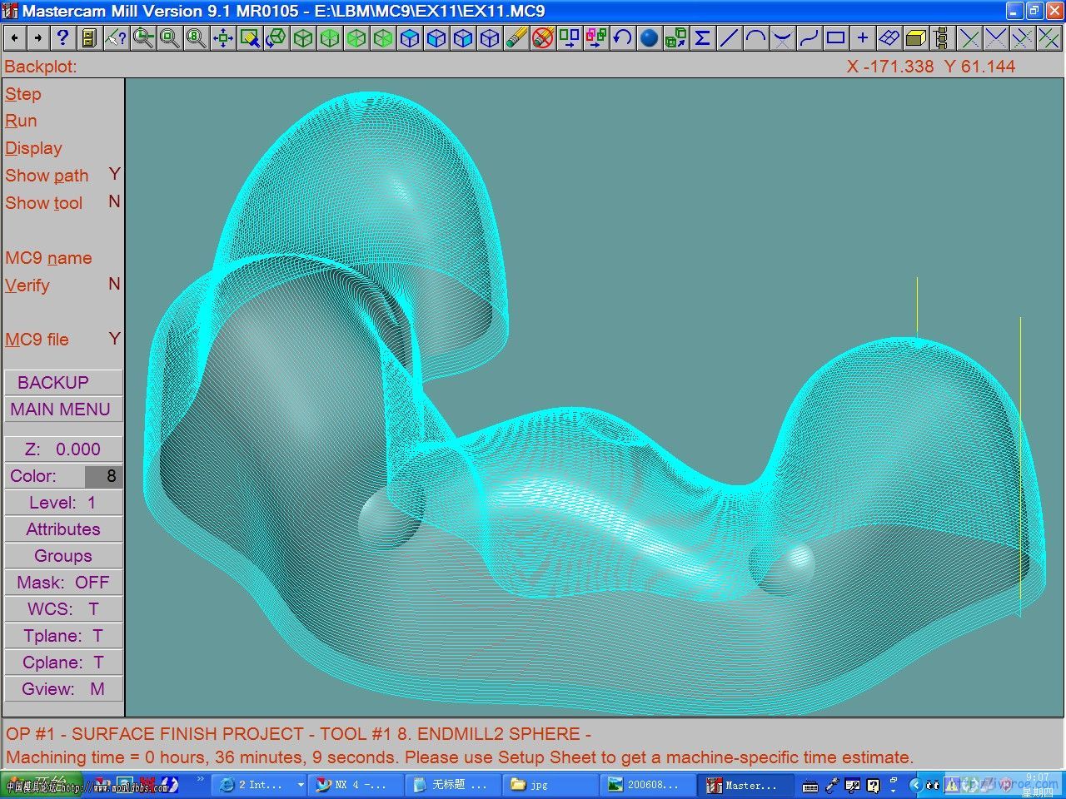
Task: Select the Line drawing tool
Action: tap(729, 38)
